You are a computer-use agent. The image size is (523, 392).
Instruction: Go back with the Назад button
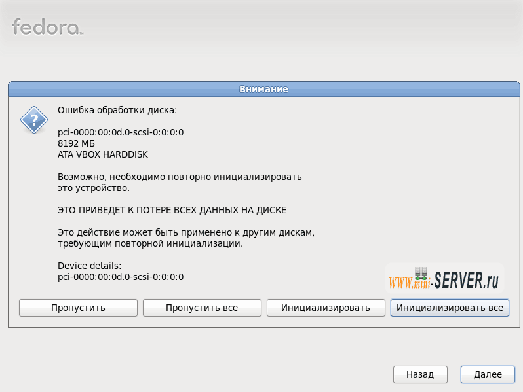pos(420,374)
